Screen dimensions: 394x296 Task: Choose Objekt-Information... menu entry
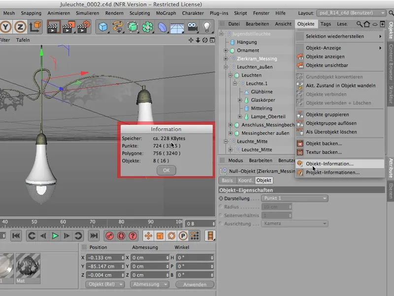[340, 164]
